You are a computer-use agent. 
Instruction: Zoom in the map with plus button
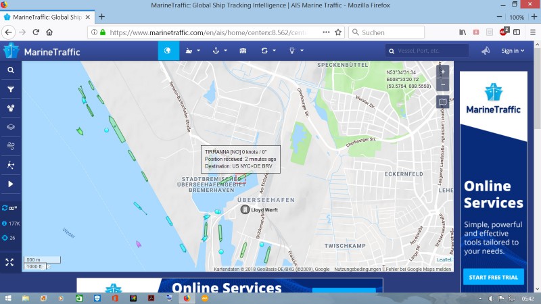coord(443,72)
